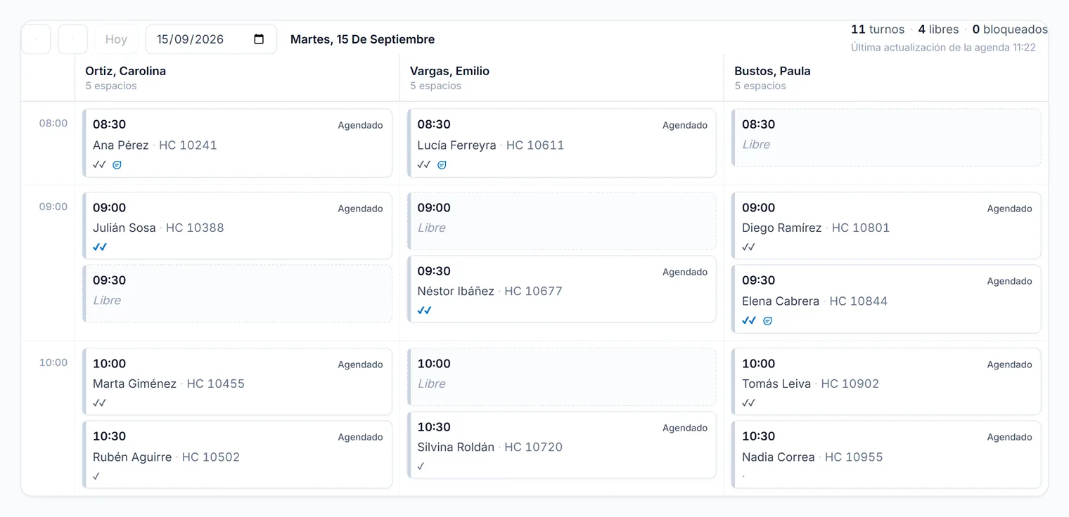Click the single check icon on Silvina Roldán's appointment

coord(421,466)
